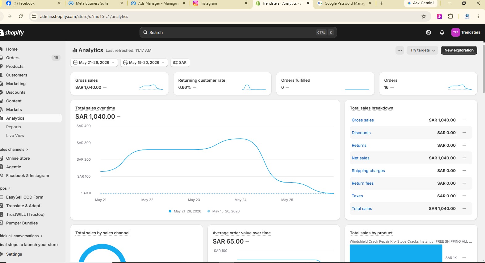Open Translate & Adapt app
Screen dimensions: 485x263
coord(23,206)
